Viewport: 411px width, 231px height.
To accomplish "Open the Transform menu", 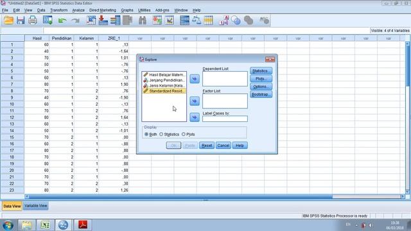I will click(58, 10).
